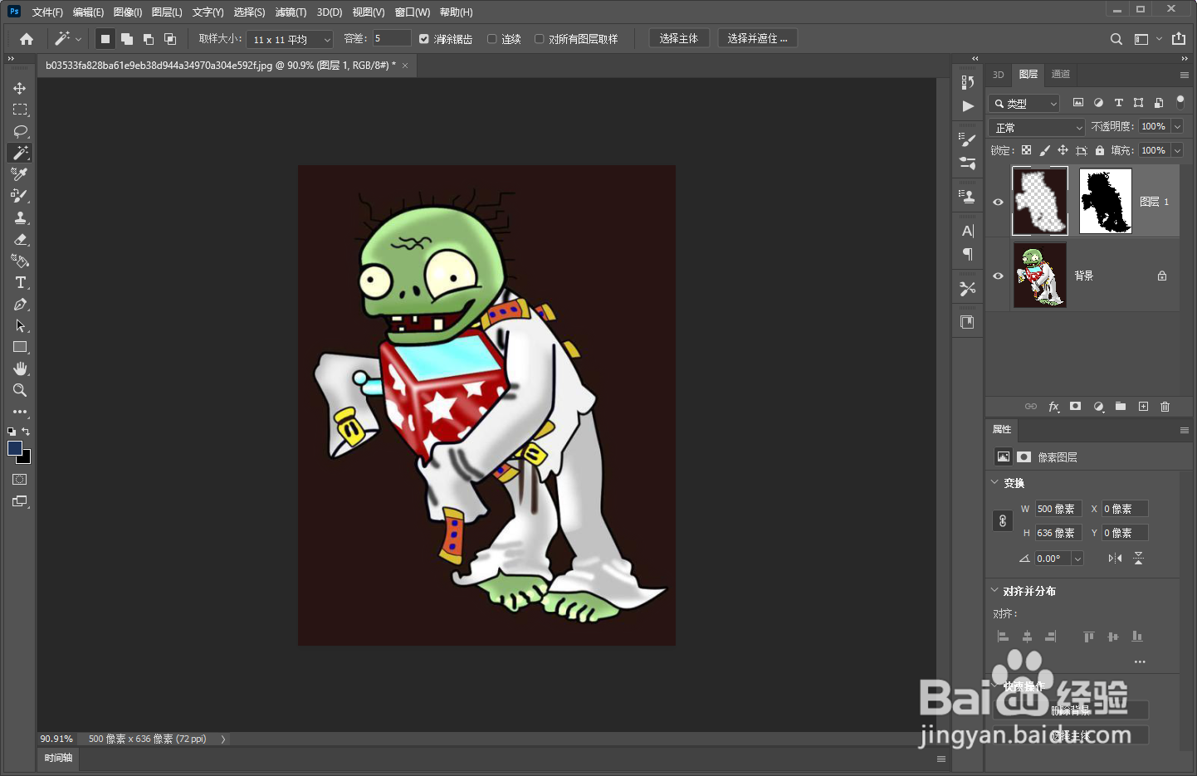Toggle Quick Mask mode
1197x776 pixels.
(20, 480)
